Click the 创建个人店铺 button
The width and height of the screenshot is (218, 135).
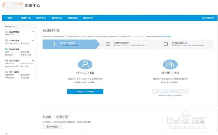[x=85, y=91]
